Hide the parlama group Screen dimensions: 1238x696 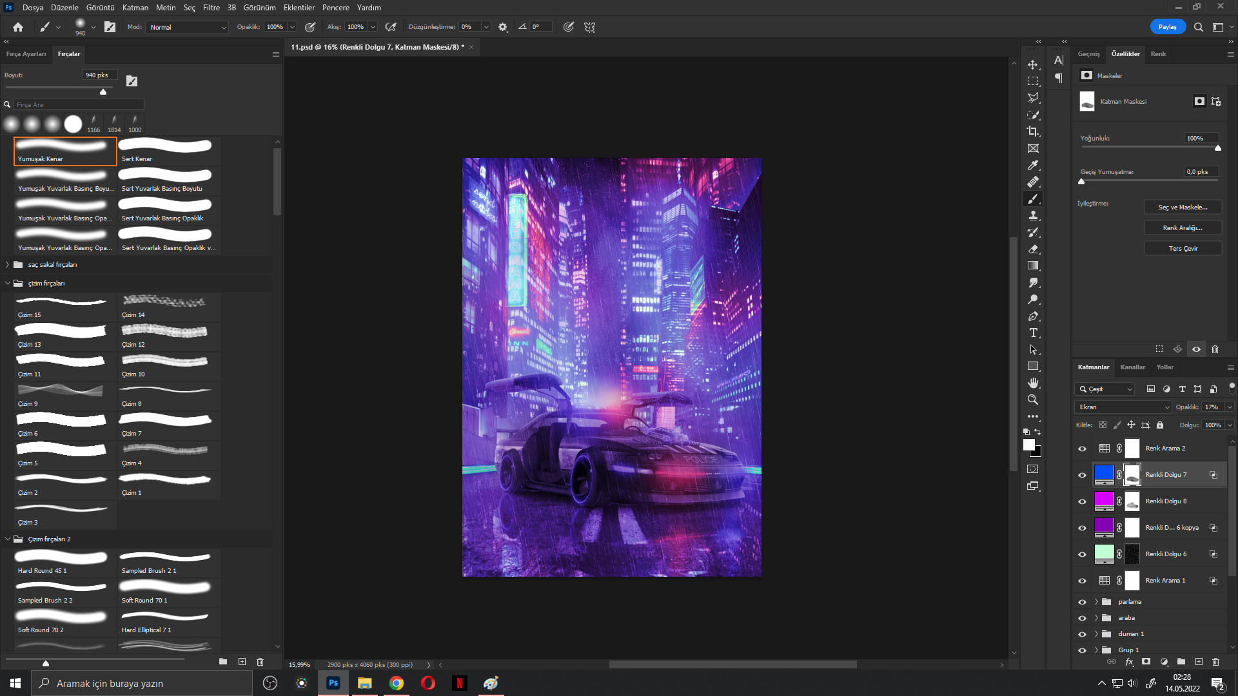pyautogui.click(x=1082, y=603)
